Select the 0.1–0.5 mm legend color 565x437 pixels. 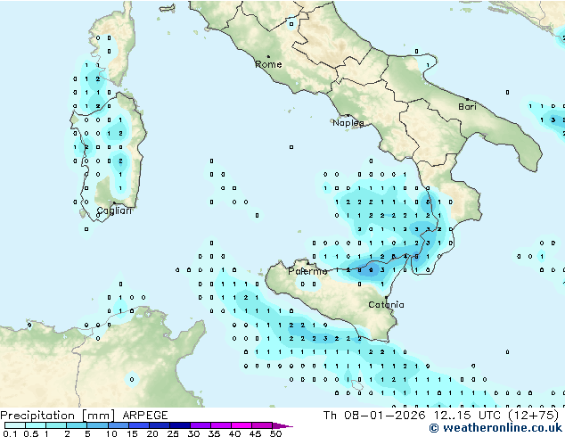point(15,425)
